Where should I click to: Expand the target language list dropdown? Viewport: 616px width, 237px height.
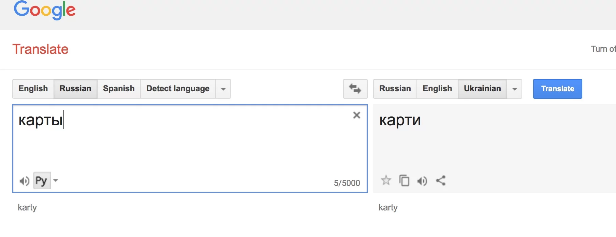514,89
